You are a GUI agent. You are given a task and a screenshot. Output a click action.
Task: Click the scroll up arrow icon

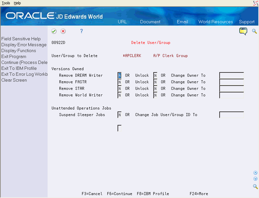pos(255,173)
